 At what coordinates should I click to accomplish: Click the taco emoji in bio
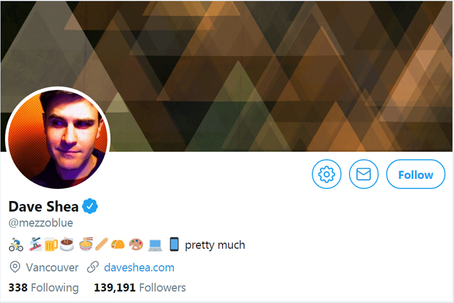118,245
